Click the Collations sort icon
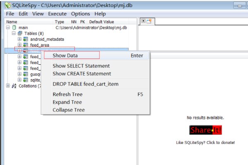The width and height of the screenshot is (248, 165). click(14, 86)
